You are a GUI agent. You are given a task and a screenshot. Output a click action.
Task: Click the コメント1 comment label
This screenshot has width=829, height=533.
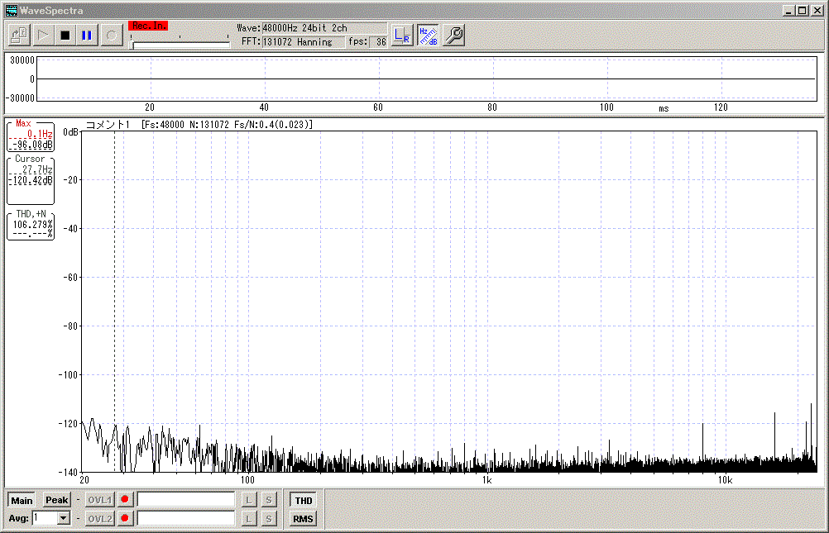tap(108, 125)
